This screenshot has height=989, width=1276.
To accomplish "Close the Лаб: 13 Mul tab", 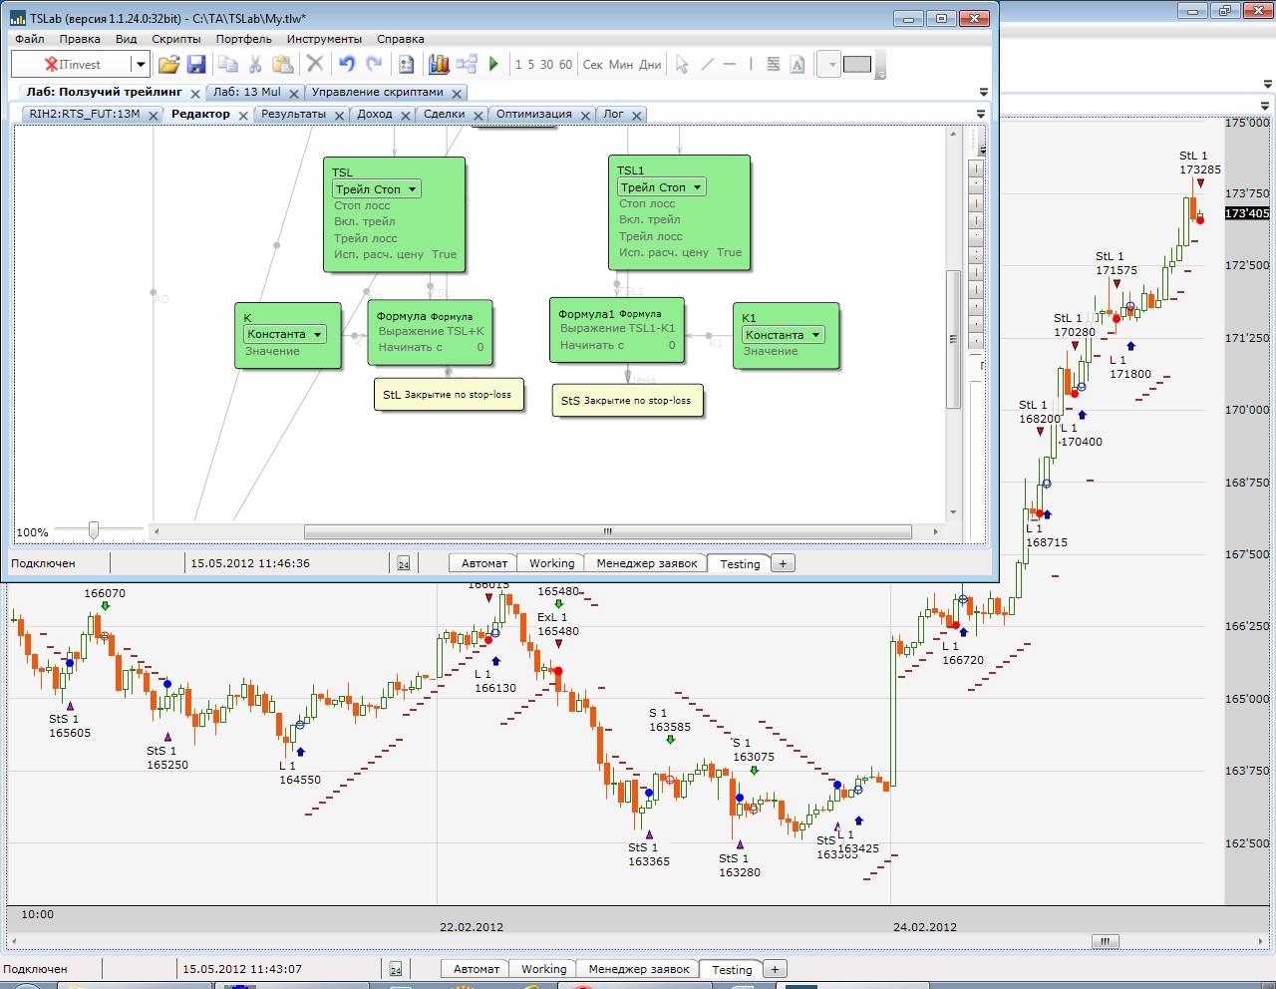I will point(294,93).
